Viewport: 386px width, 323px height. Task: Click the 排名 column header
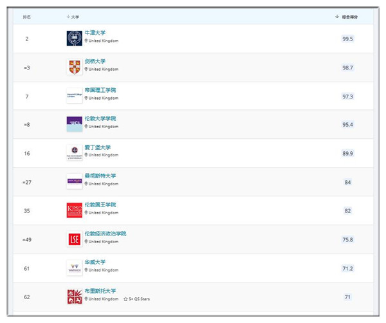pyautogui.click(x=26, y=17)
